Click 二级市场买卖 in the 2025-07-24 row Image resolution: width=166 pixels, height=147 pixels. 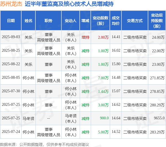pos(135,132)
